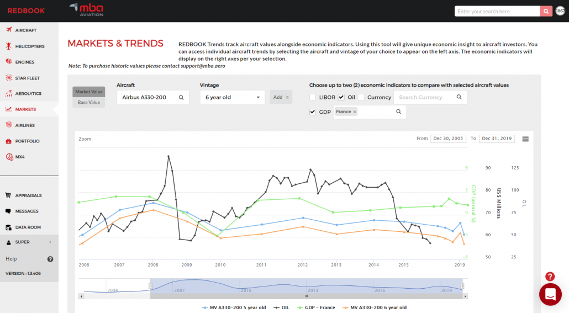Toggle the MV A330-200 5 year old legend series

pos(234,307)
